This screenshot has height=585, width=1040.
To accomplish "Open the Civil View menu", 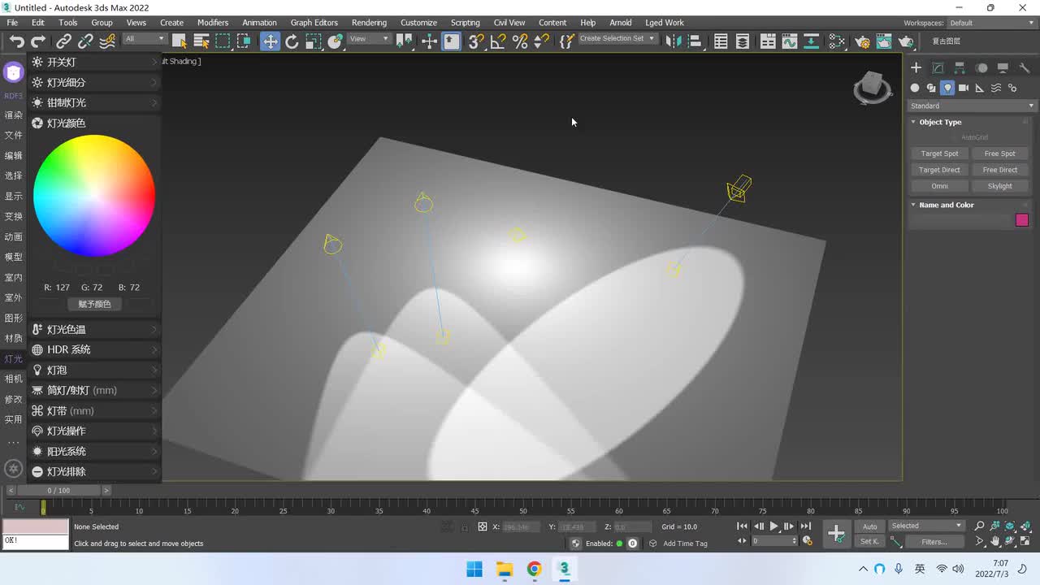I will [x=509, y=23].
